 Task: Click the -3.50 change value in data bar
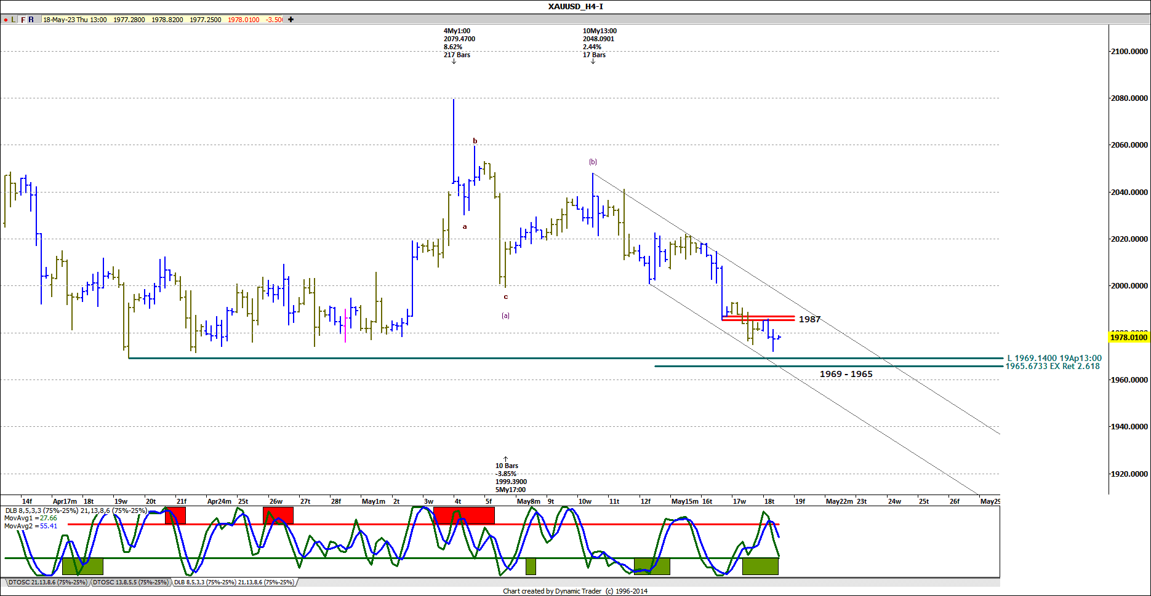pos(274,20)
